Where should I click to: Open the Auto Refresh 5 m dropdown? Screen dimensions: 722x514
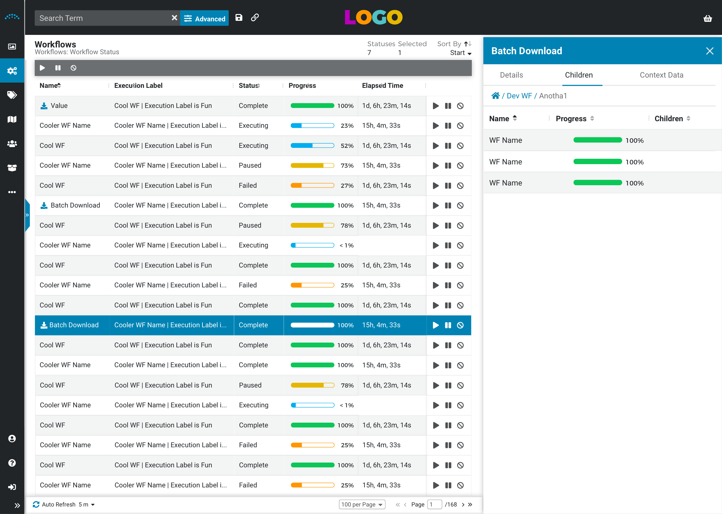(x=86, y=504)
